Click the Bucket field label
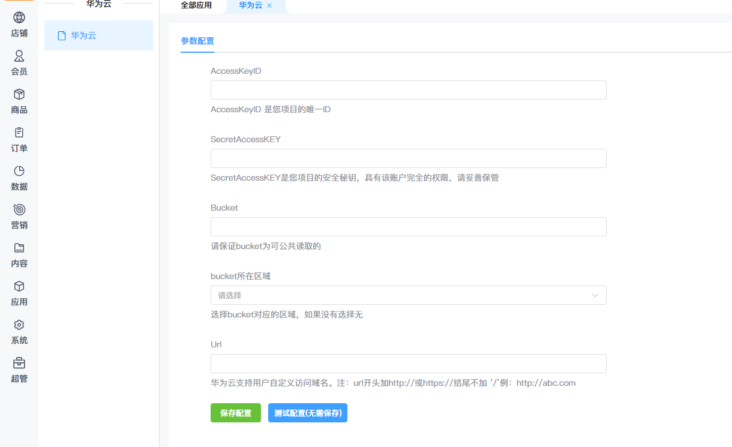Viewport: 732px width, 447px height. 224,208
